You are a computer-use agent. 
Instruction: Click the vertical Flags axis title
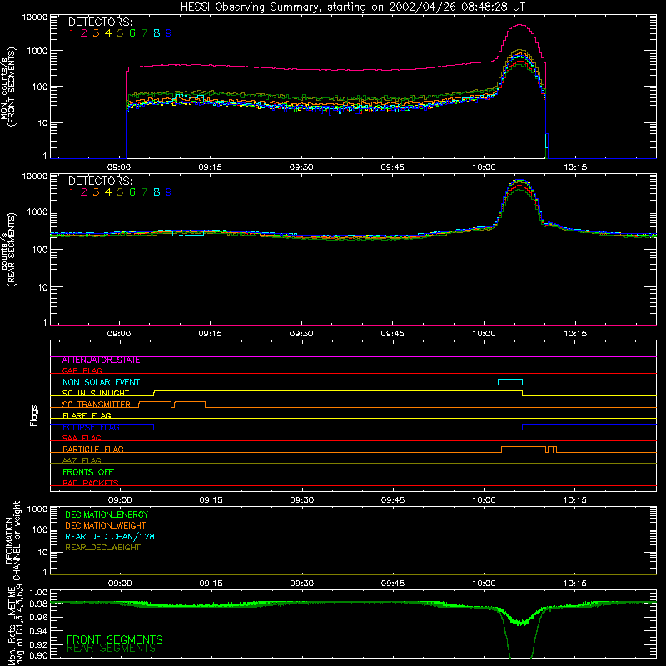33,415
